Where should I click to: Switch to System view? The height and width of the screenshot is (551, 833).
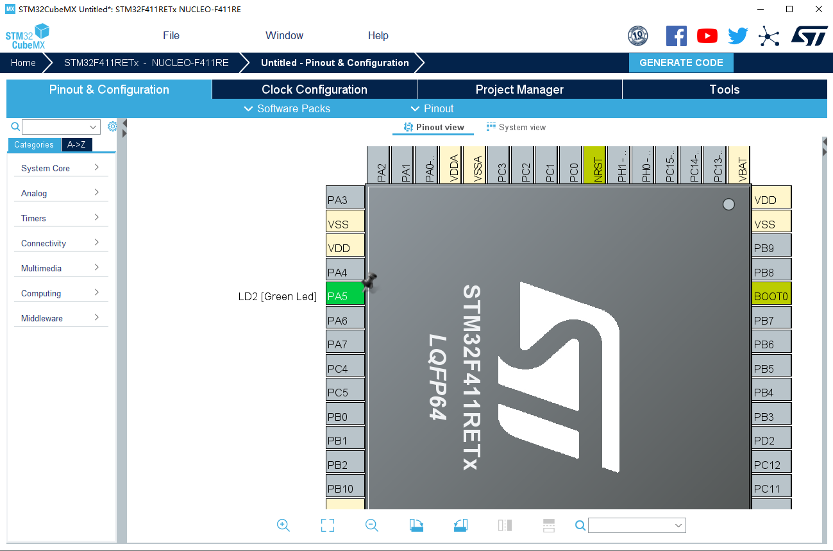pos(516,127)
